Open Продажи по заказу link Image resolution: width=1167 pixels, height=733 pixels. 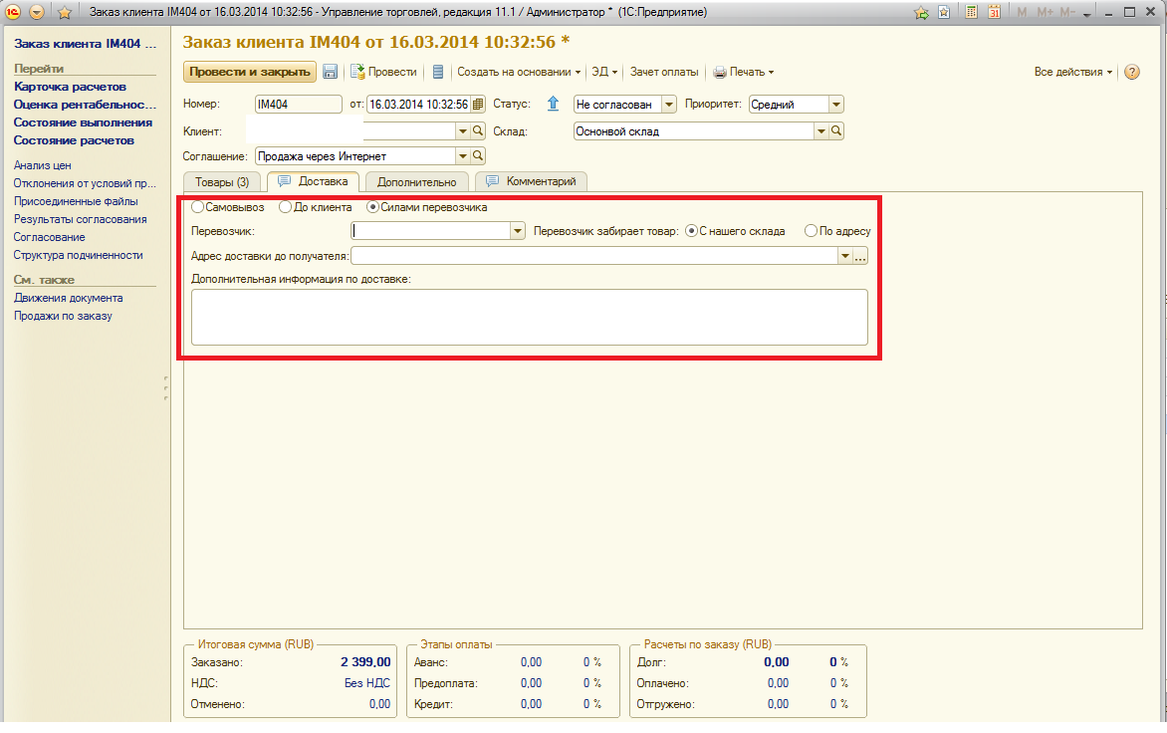coord(64,316)
